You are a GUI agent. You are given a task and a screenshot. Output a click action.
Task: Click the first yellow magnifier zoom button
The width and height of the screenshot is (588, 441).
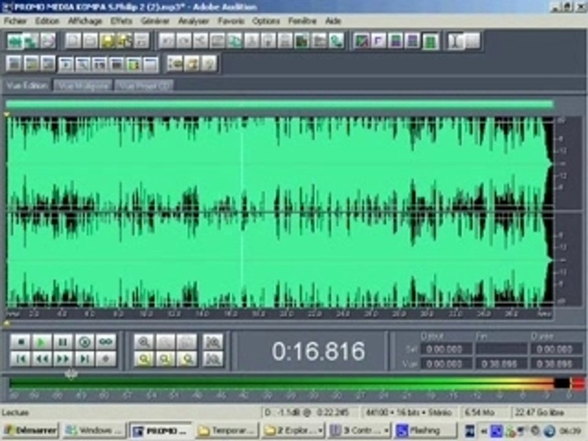coord(144,359)
